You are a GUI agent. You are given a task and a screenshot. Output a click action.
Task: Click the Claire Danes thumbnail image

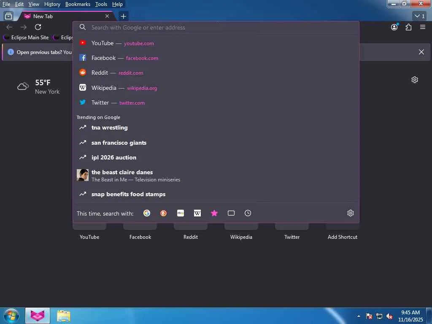pos(83,175)
